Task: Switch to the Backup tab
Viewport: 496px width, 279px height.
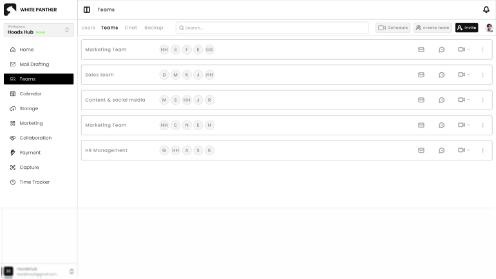Action: pos(153,28)
